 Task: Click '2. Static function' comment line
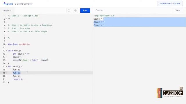click(19, 28)
